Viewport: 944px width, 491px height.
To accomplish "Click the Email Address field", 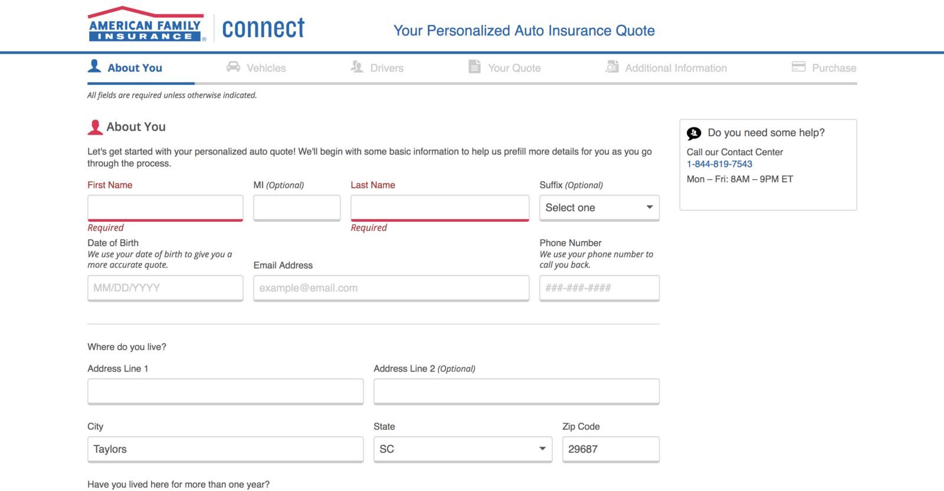I will point(391,288).
